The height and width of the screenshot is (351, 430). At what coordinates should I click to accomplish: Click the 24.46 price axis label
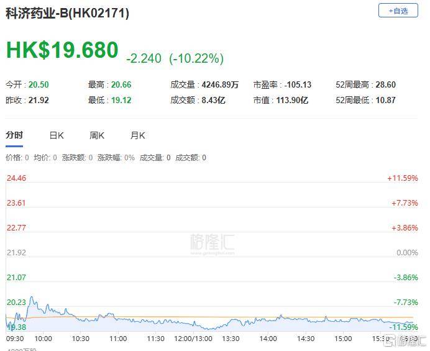click(x=16, y=178)
